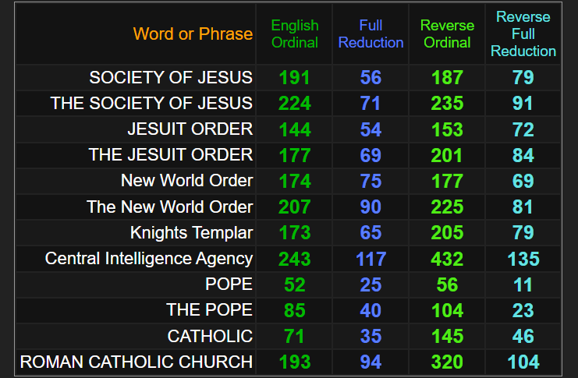Click POPE Reverse Full Reduction value 11
This screenshot has width=578, height=378.
523,284
